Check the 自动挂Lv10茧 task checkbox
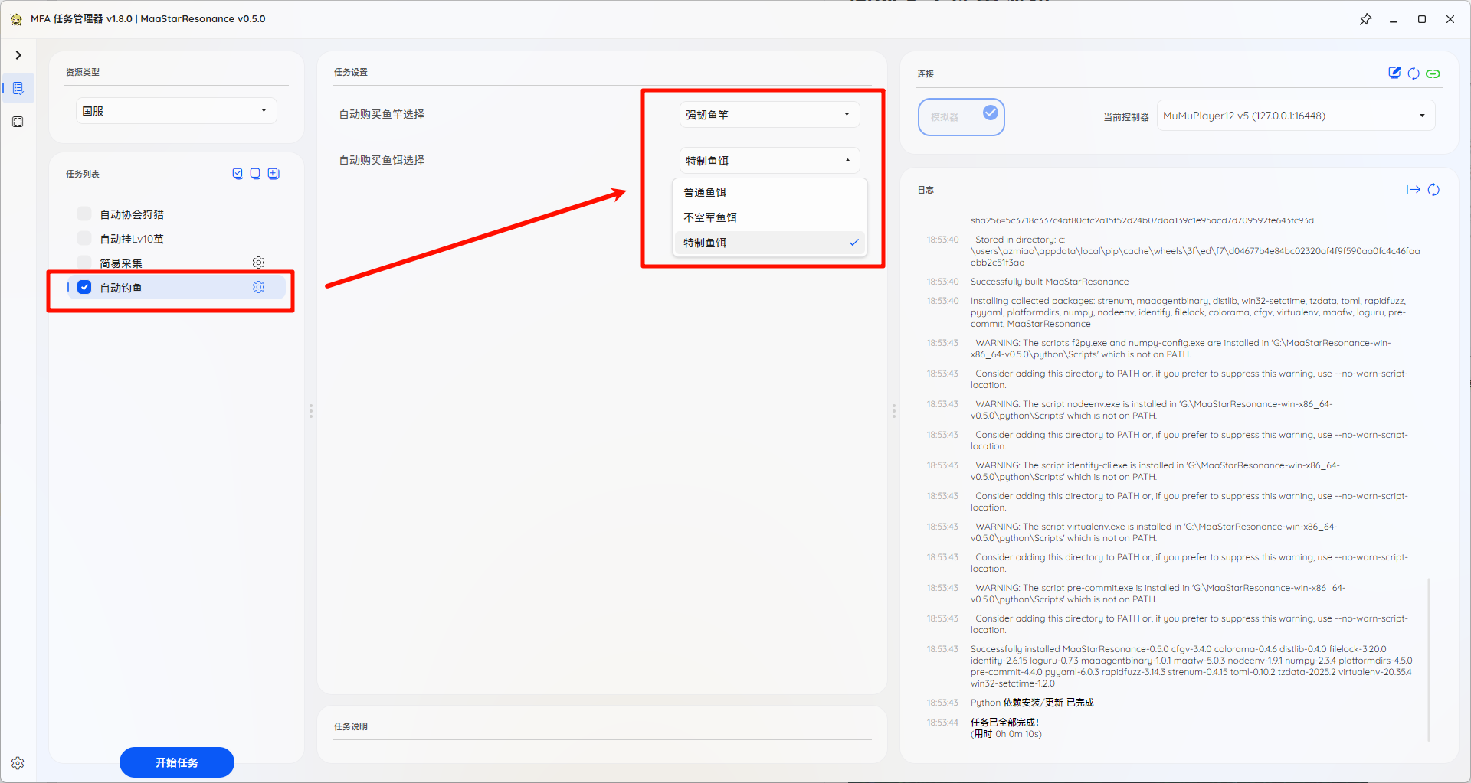 (x=85, y=239)
